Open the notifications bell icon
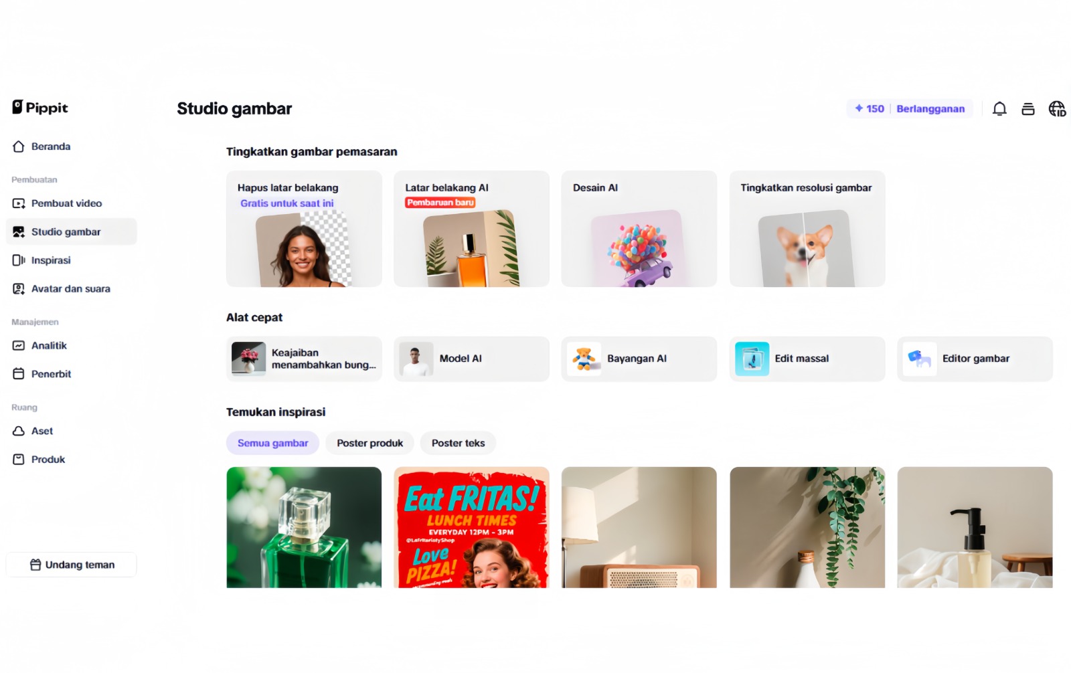This screenshot has width=1071, height=673. [x=999, y=108]
